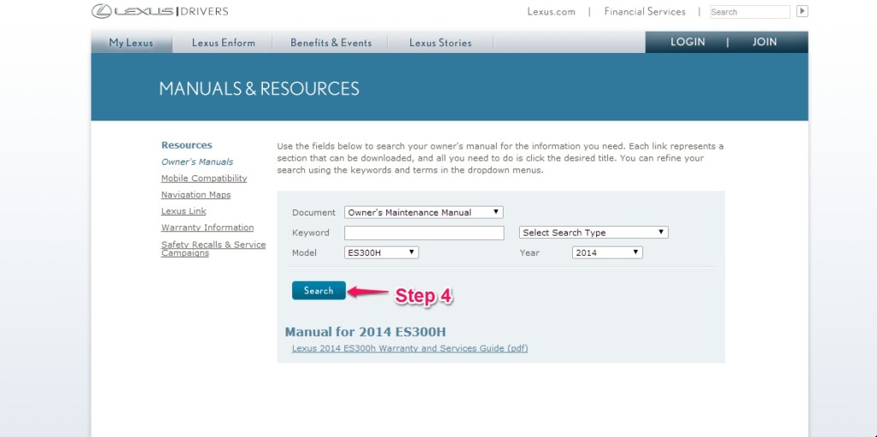This screenshot has height=437, width=877.
Task: Select the Lexus Enform tab
Action: click(224, 43)
